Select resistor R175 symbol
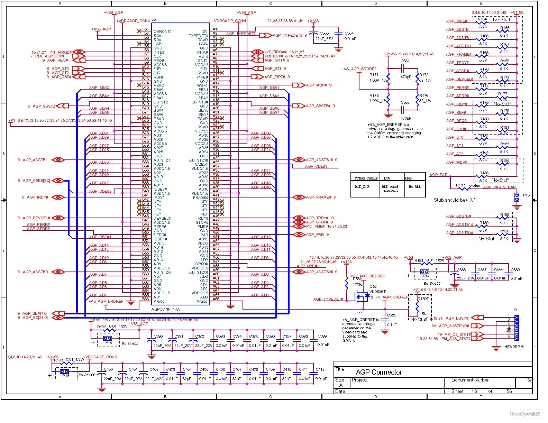548x423 pixels. tap(388, 100)
